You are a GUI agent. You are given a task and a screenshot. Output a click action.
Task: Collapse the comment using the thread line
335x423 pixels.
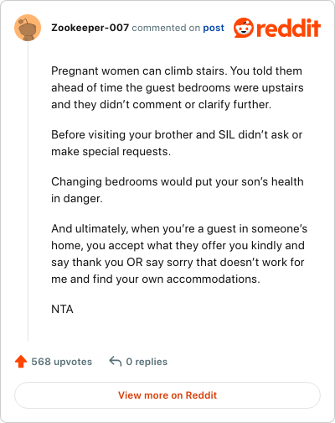click(28, 191)
